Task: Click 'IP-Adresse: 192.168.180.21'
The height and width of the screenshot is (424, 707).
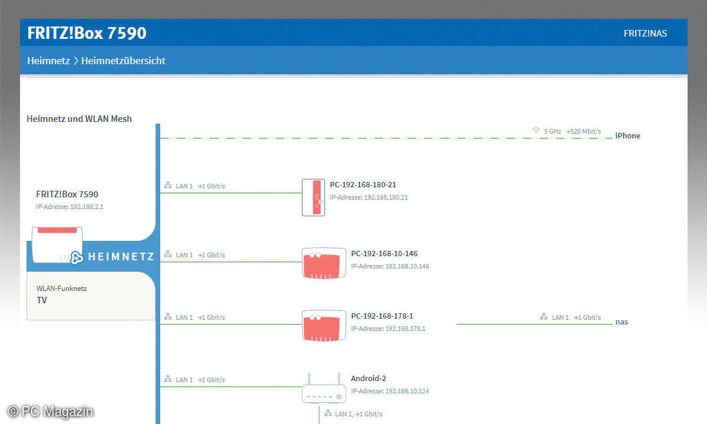Action: (x=369, y=197)
